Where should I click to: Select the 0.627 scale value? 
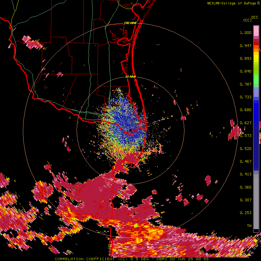tap(246, 123)
